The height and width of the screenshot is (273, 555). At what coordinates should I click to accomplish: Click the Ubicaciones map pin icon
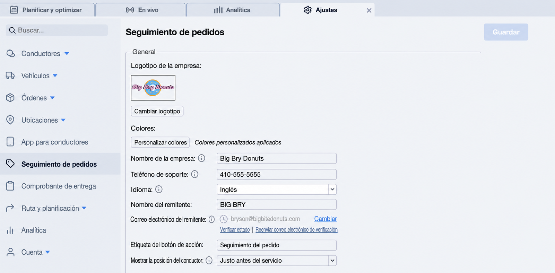point(10,120)
